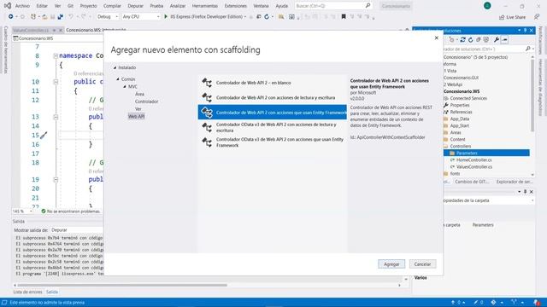Click the Cancelar button in the scaffolding dialog
The image size is (547, 307).
422,264
